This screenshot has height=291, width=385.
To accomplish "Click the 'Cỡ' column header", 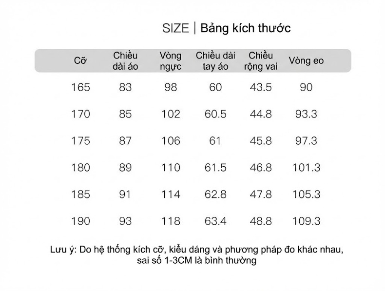I will click(80, 60).
